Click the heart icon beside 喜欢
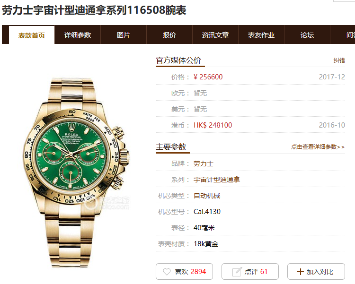 (167, 272)
